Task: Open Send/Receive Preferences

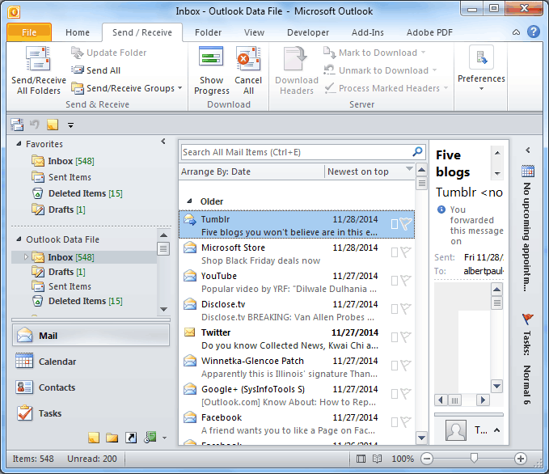Action: tap(481, 68)
